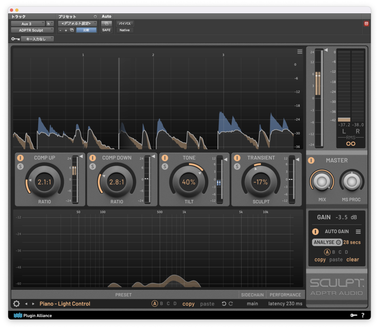Toggle MASTER section power
Image resolution: width=379 pixels, height=329 pixels.
pos(311,160)
